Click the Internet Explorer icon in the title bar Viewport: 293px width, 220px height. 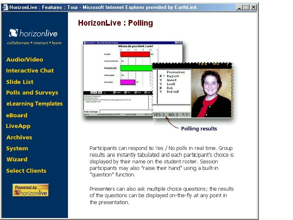(x=5, y=7)
